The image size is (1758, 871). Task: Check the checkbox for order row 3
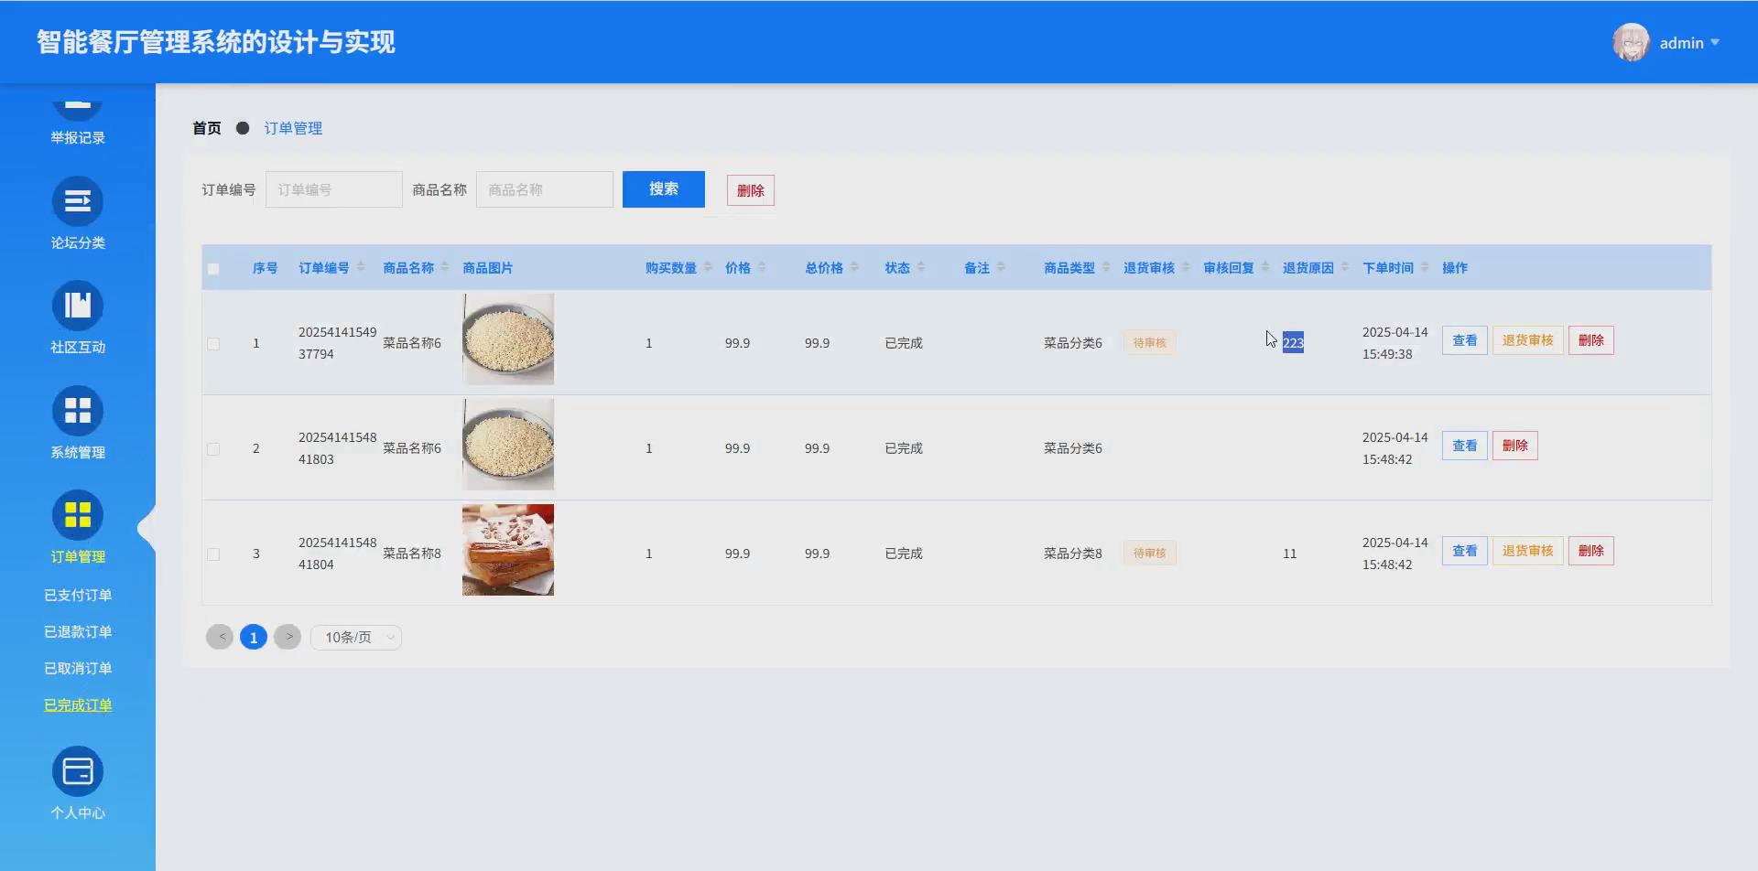213,554
